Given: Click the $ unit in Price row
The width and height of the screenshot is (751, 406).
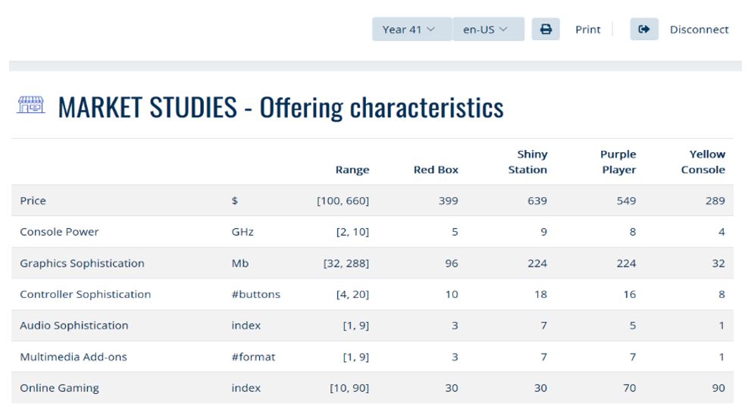Looking at the screenshot, I should click(x=235, y=201).
